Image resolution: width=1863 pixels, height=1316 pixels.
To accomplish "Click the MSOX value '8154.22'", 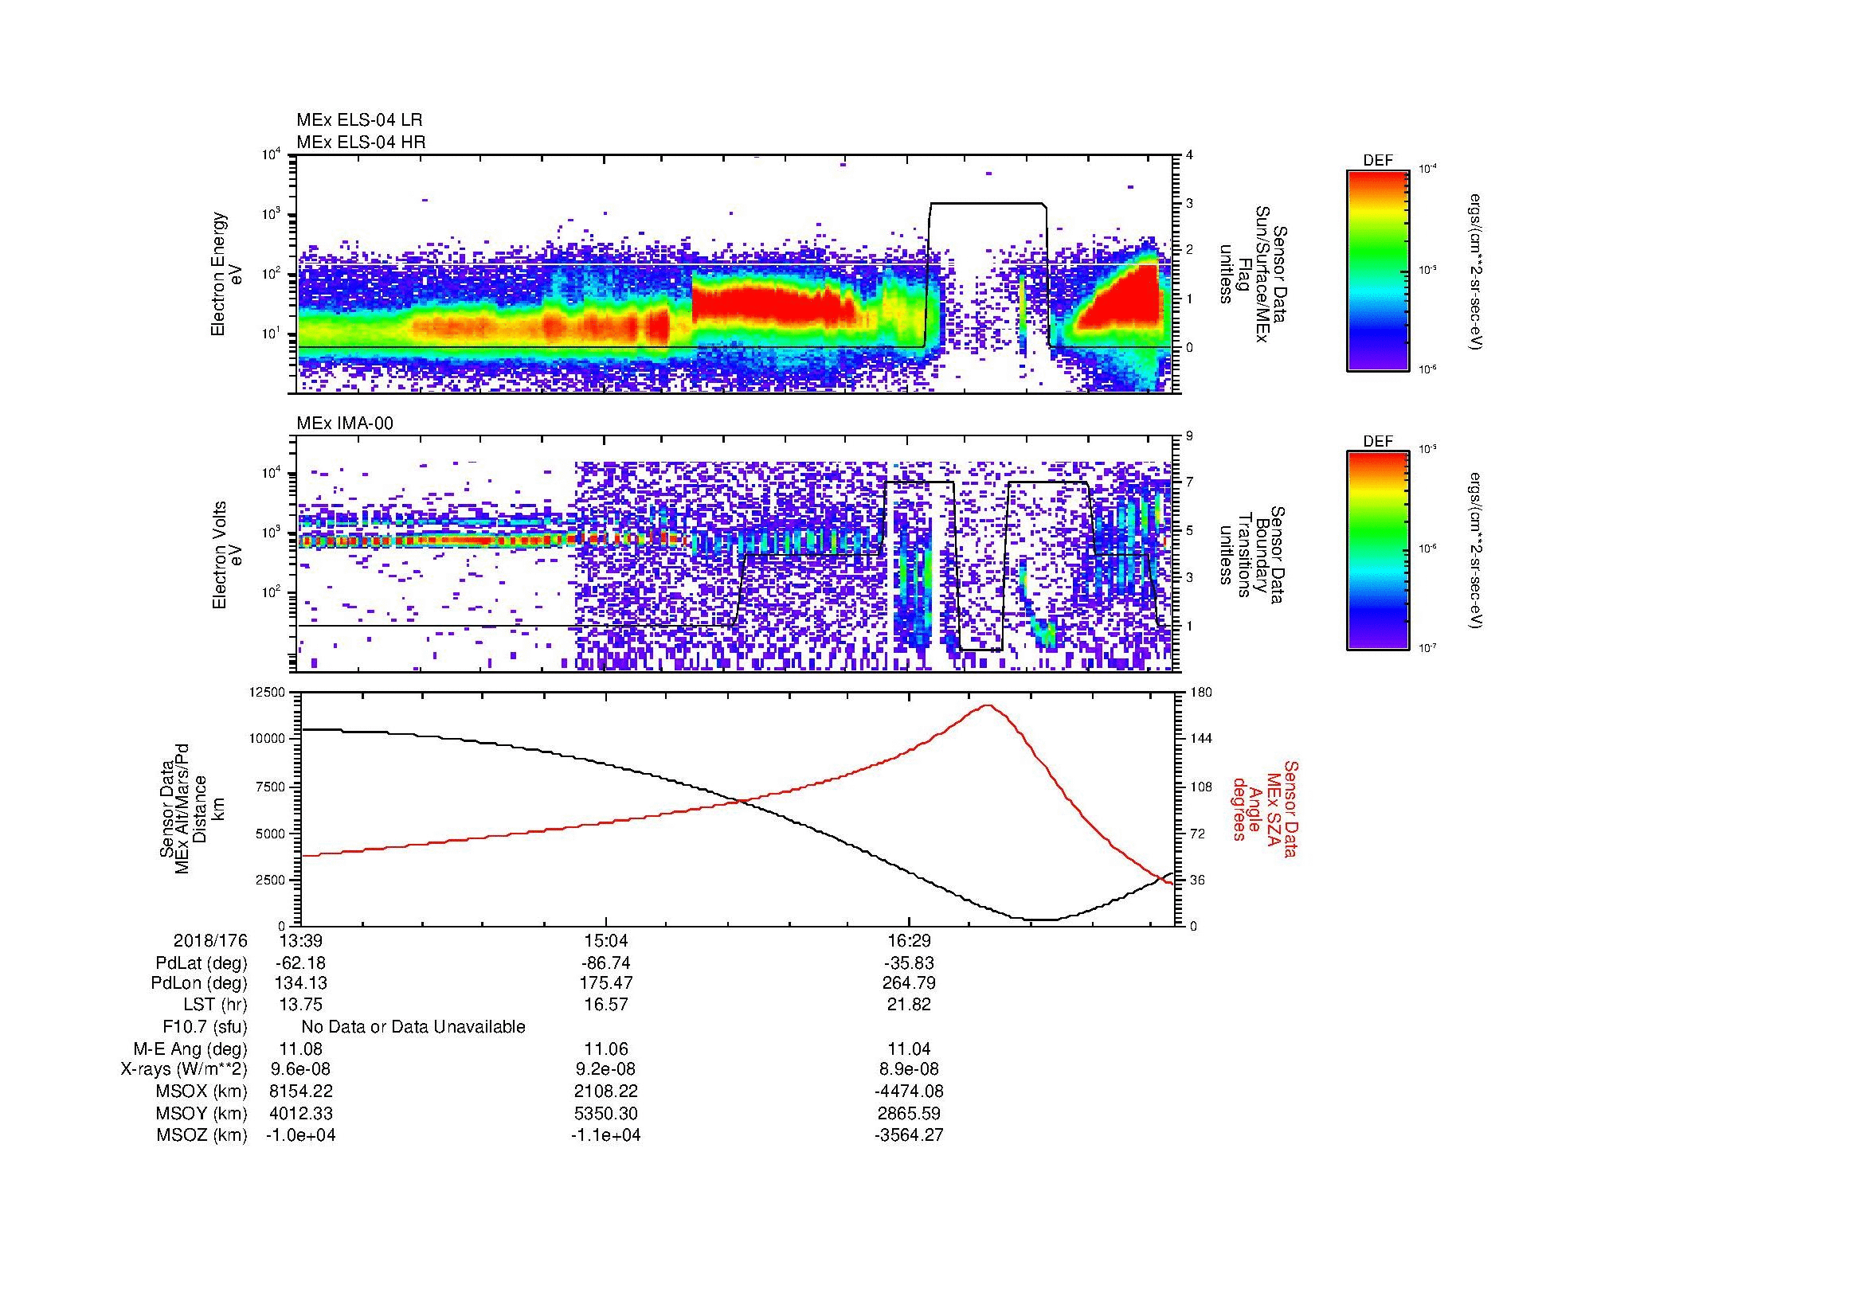I will point(301,1091).
